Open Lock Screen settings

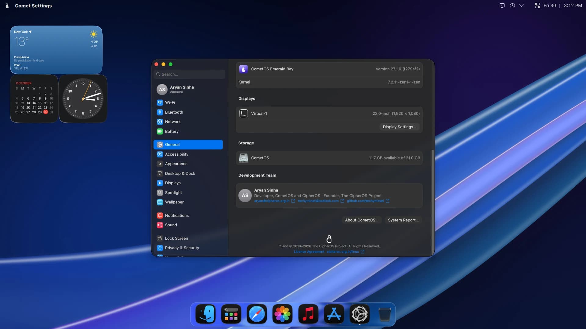188,238
